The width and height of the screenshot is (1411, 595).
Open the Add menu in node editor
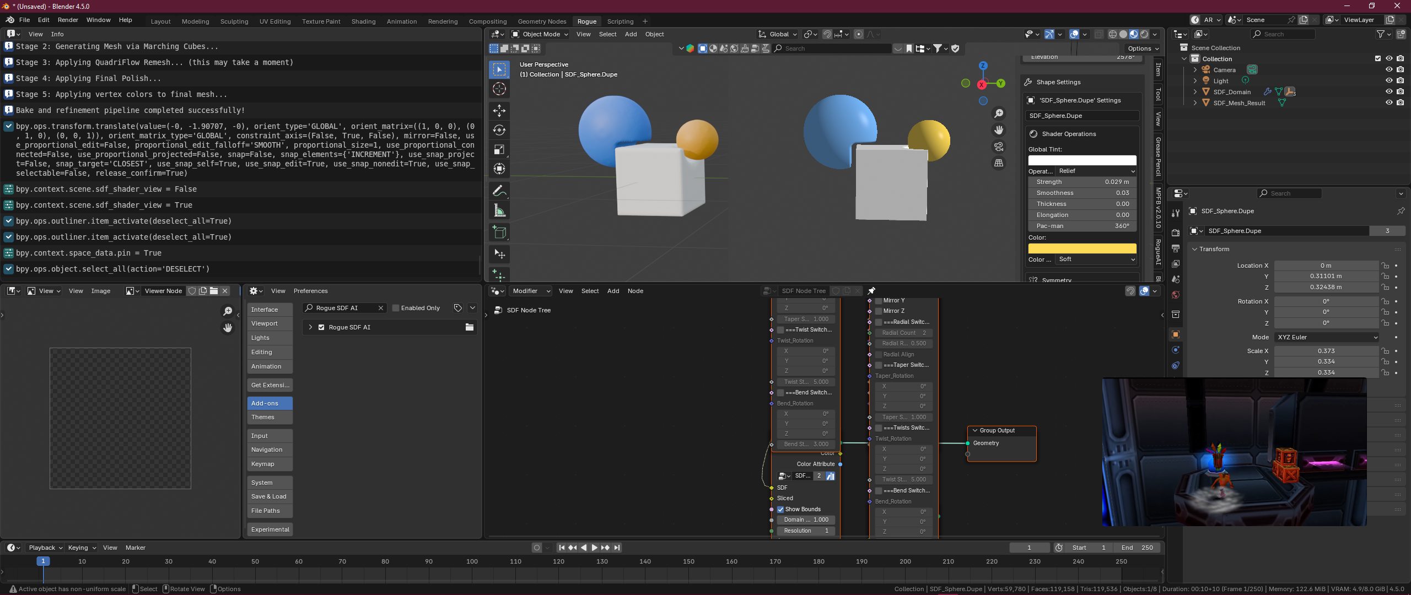click(x=613, y=291)
